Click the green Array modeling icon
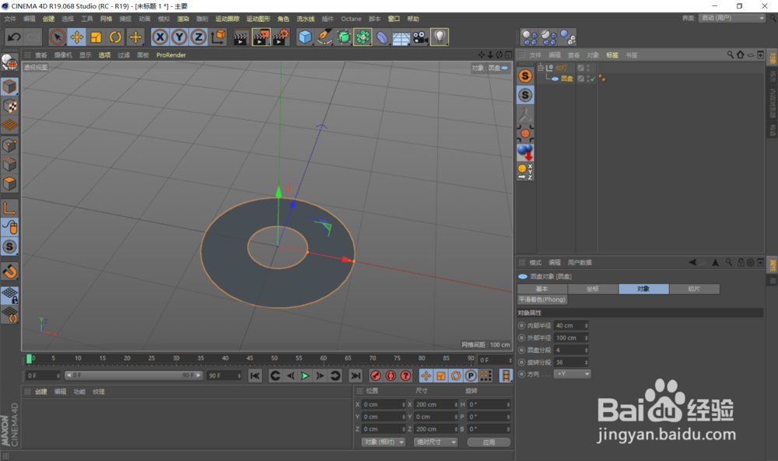This screenshot has width=778, height=461. (363, 37)
